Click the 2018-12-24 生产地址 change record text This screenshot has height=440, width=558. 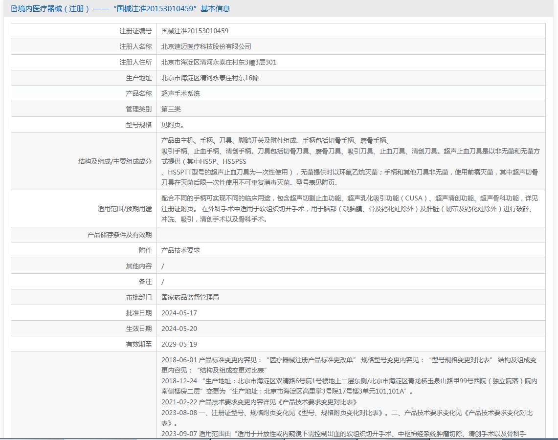coord(349,386)
